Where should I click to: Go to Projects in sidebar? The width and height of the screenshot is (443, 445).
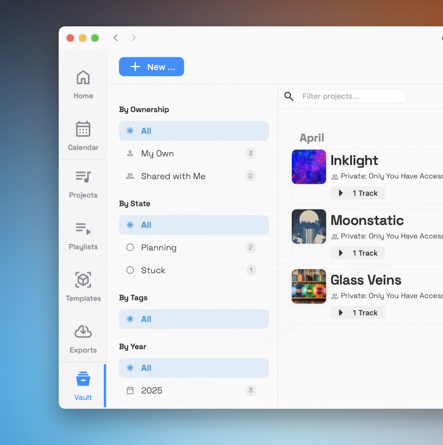83,183
